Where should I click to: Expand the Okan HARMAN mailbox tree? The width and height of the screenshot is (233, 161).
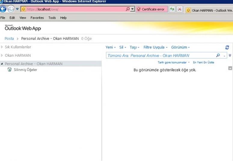click(x=2, y=55)
